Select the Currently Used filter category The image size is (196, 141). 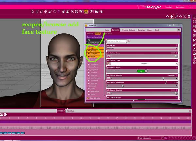[95, 43]
